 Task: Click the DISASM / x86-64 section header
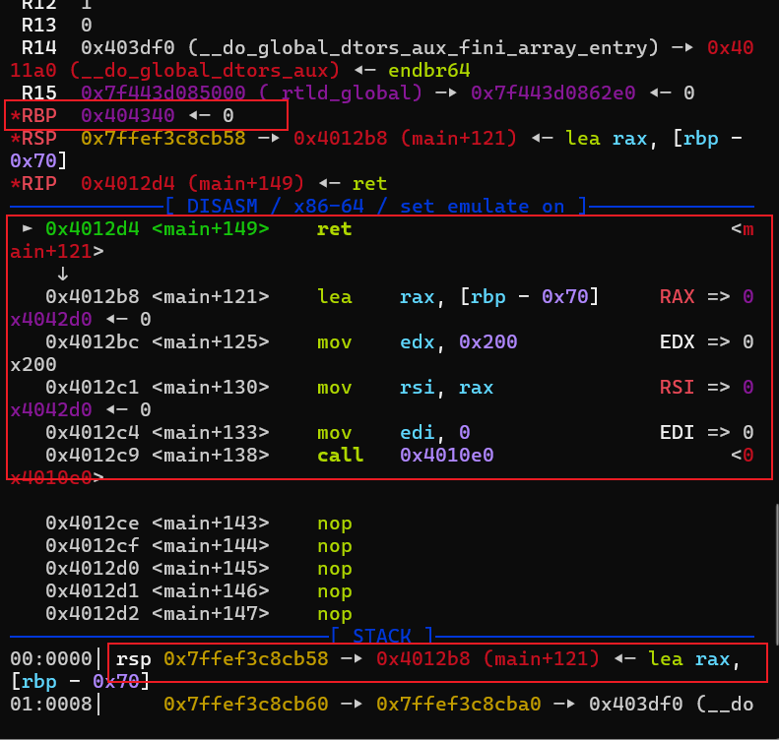(375, 206)
